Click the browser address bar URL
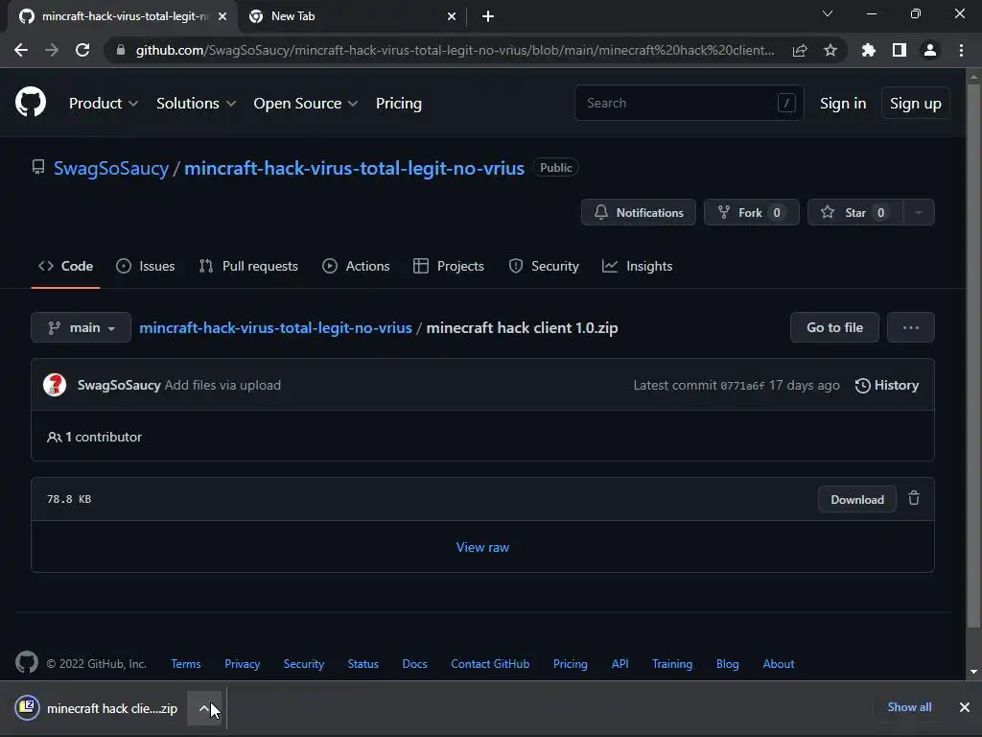The width and height of the screenshot is (982, 737). 455,50
